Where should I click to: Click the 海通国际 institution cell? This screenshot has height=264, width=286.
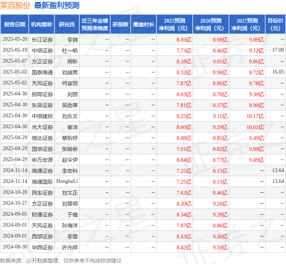(42, 182)
